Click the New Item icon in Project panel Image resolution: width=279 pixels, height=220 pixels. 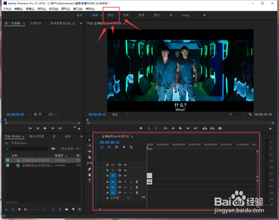point(73,209)
